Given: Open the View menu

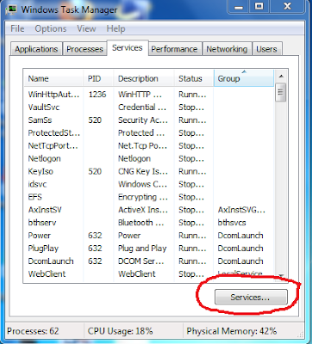Looking at the screenshot, I should click(86, 28).
